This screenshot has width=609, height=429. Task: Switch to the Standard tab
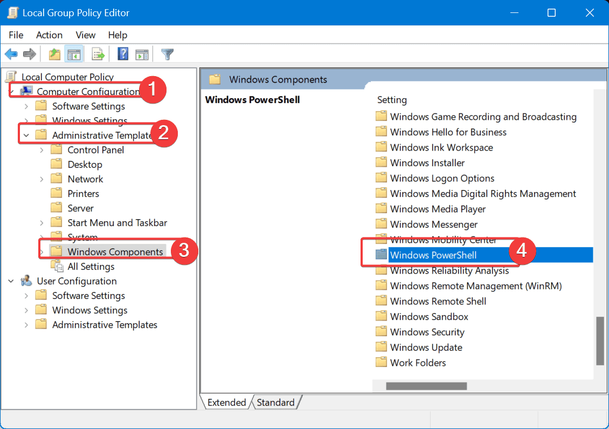pyautogui.click(x=276, y=402)
